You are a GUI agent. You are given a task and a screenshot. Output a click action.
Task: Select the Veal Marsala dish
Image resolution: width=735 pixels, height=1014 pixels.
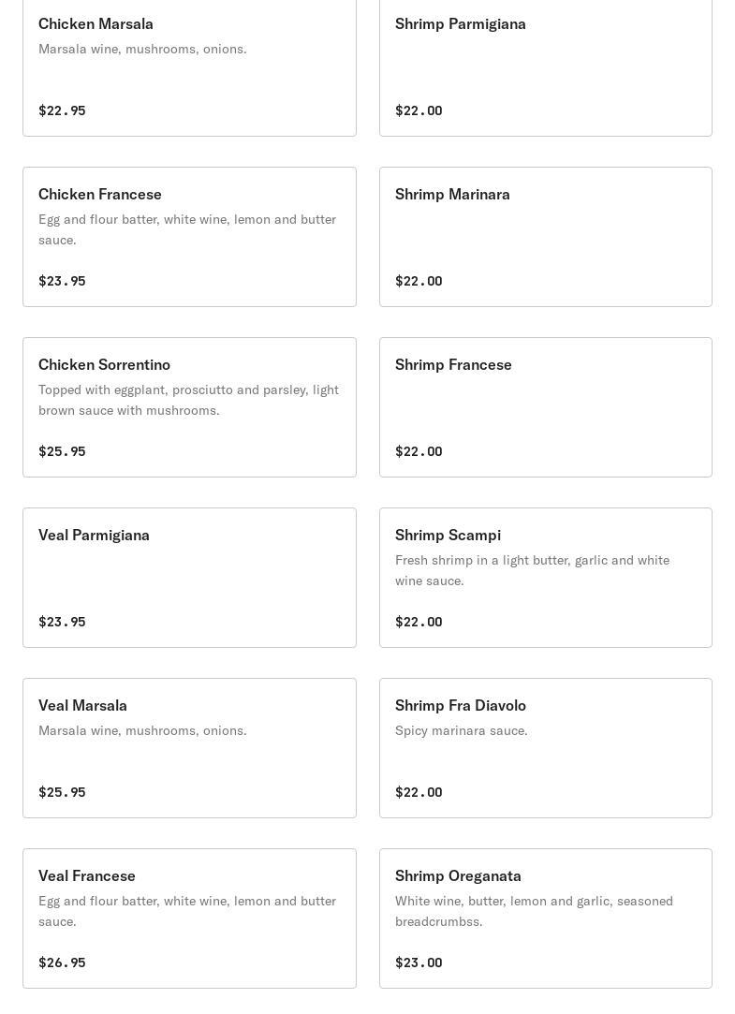tap(82, 706)
